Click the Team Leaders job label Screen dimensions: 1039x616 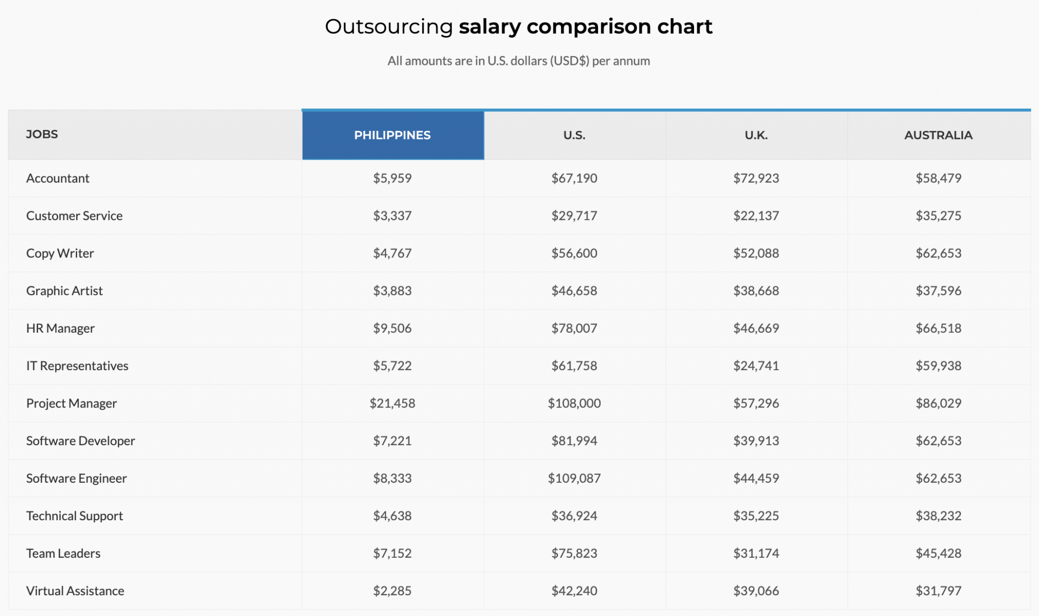63,554
